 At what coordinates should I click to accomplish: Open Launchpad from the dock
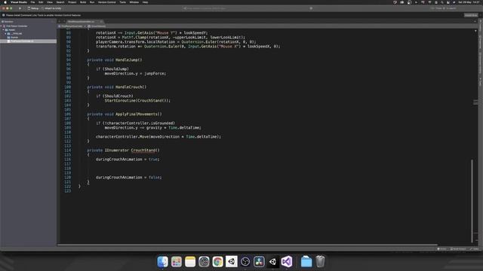tap(177, 262)
